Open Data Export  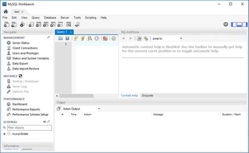(20, 64)
